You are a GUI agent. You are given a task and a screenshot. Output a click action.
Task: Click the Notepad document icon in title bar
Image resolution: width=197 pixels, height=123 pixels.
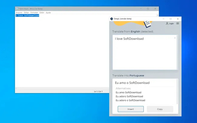(x=18, y=9)
